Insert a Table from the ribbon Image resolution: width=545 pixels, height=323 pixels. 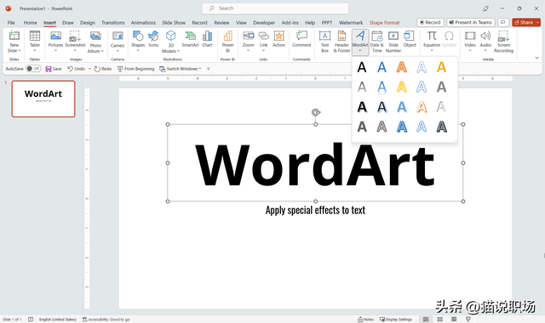35,41
